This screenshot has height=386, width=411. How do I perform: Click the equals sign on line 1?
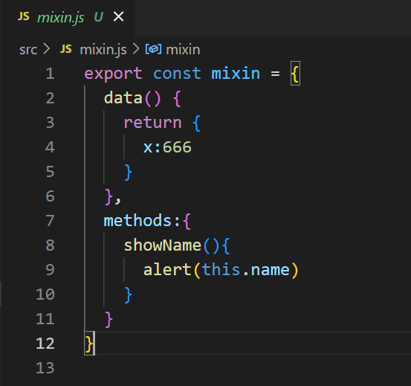pos(275,74)
